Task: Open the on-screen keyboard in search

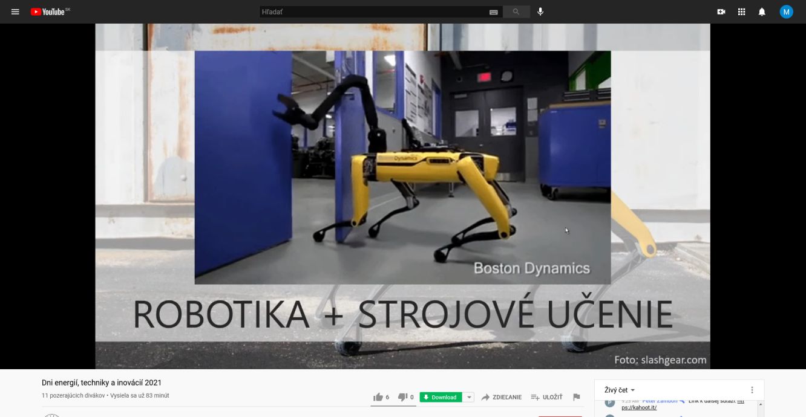Action: pyautogui.click(x=494, y=11)
